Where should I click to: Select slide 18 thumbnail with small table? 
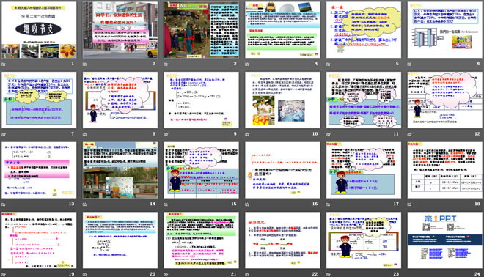(445, 170)
